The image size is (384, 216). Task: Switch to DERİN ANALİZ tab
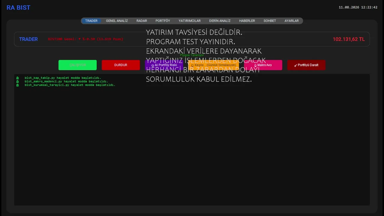click(220, 21)
